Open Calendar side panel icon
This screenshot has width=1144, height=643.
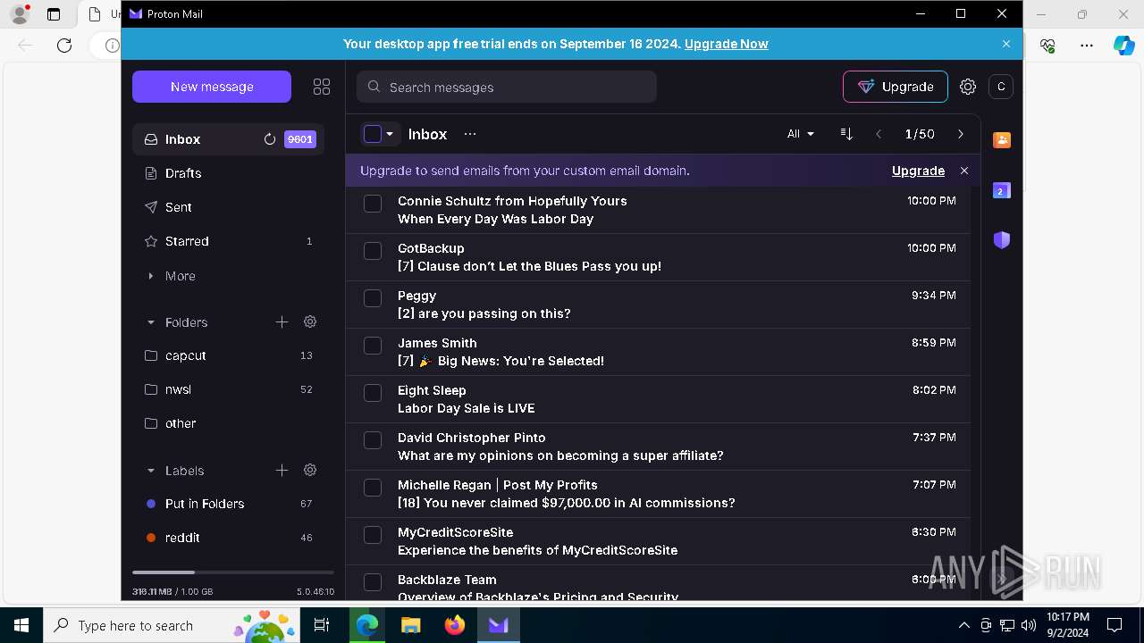click(1002, 190)
